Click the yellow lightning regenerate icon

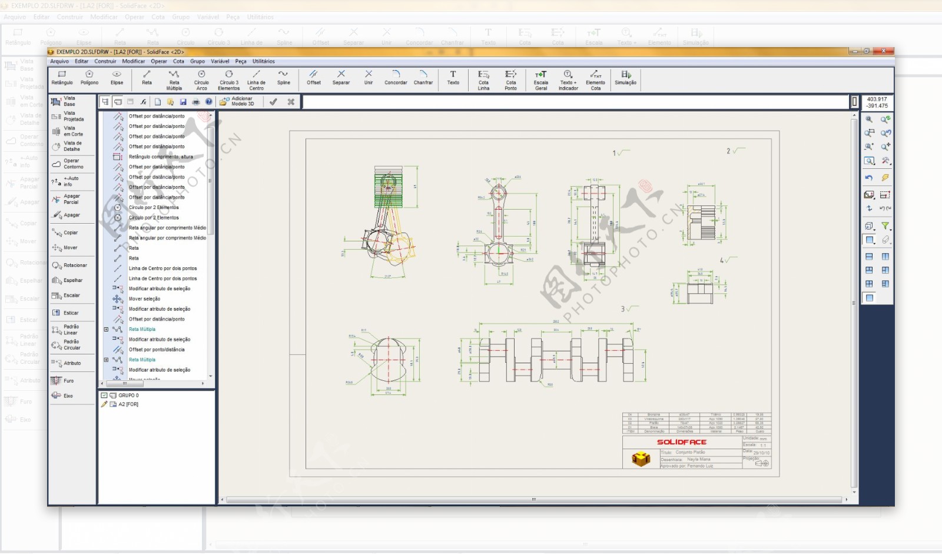coord(885,177)
